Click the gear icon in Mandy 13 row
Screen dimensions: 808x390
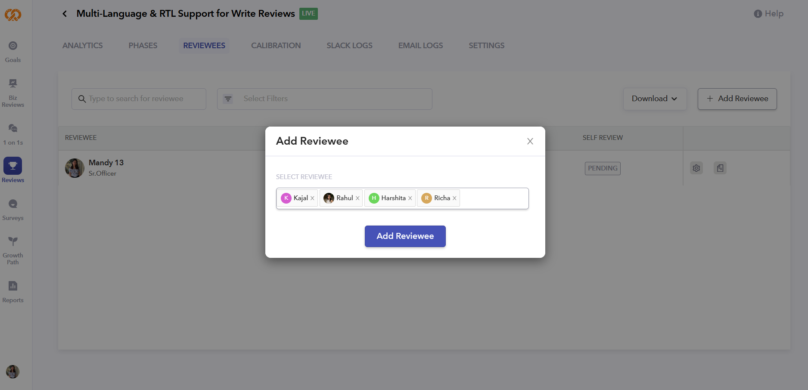click(696, 168)
